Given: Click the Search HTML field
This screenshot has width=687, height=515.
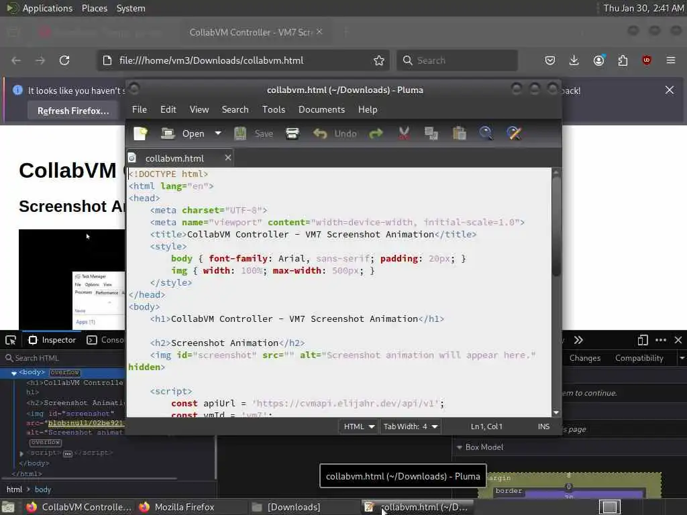Looking at the screenshot, I should 64,358.
